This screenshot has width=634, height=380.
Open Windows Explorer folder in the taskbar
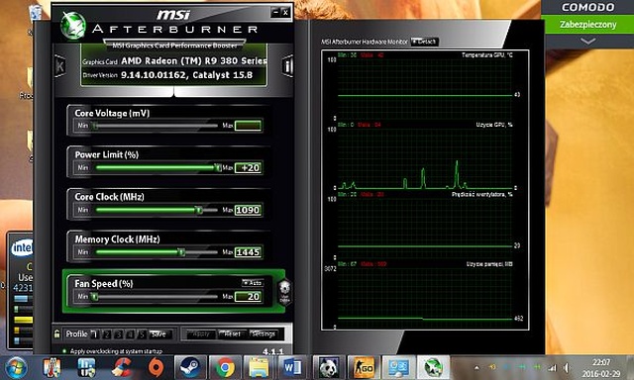coord(259,368)
